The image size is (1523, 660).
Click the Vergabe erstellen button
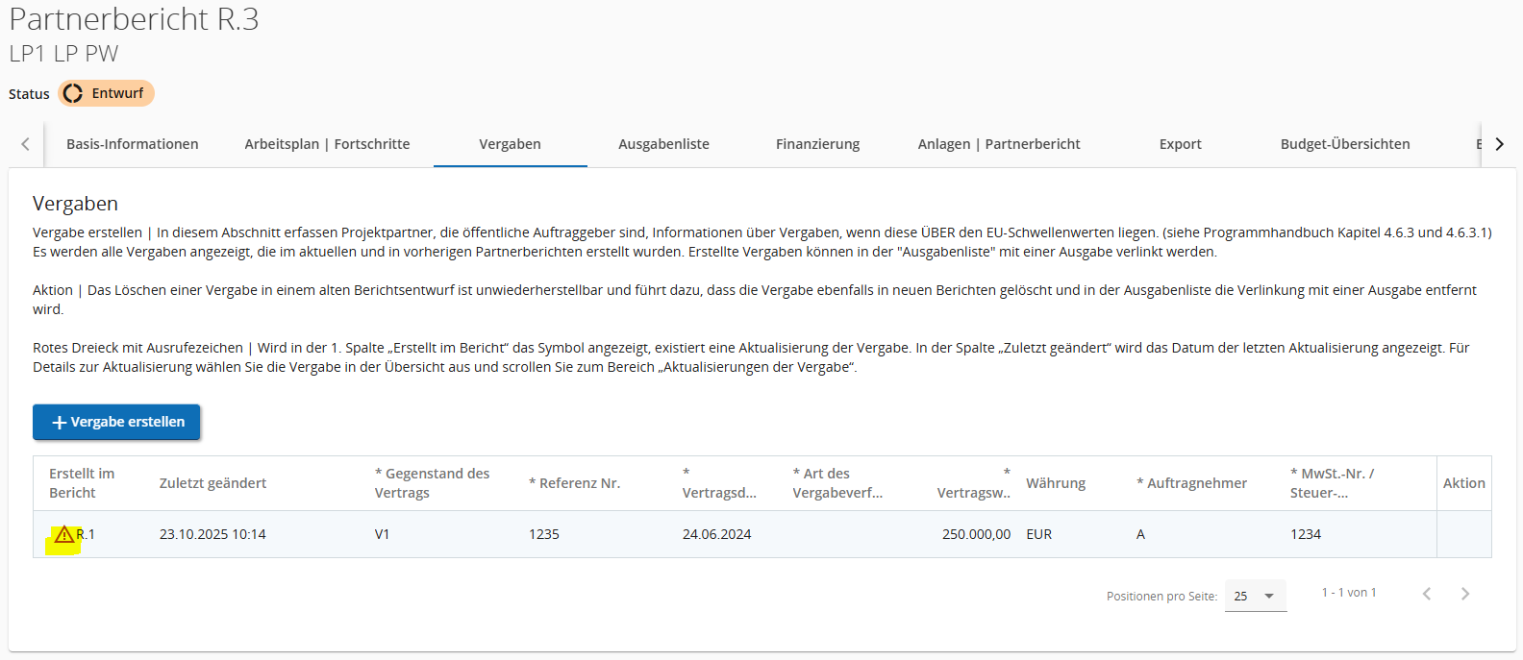[116, 422]
